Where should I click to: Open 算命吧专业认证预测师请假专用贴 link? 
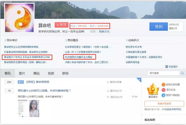coord(21,47)
